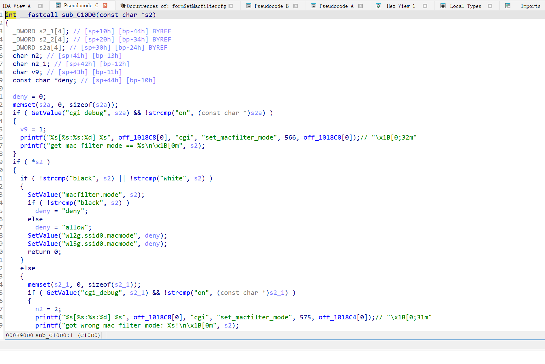
Task: Click the "get mac filter mode" format string
Action: pos(115,146)
